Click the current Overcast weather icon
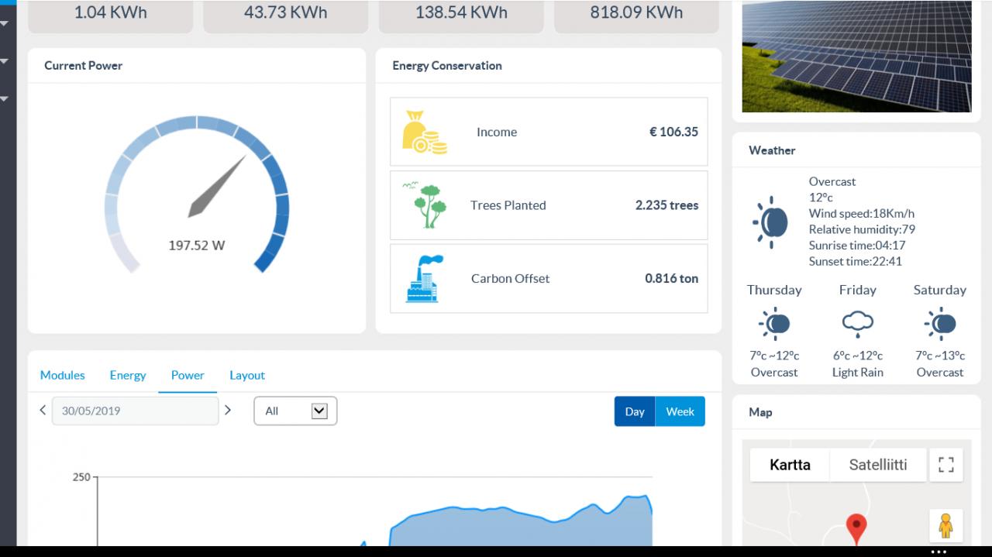This screenshot has height=557, width=992. pyautogui.click(x=770, y=222)
